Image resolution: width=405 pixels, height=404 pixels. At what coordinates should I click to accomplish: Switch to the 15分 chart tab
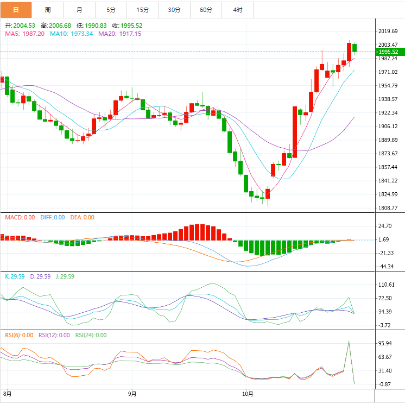143,10
